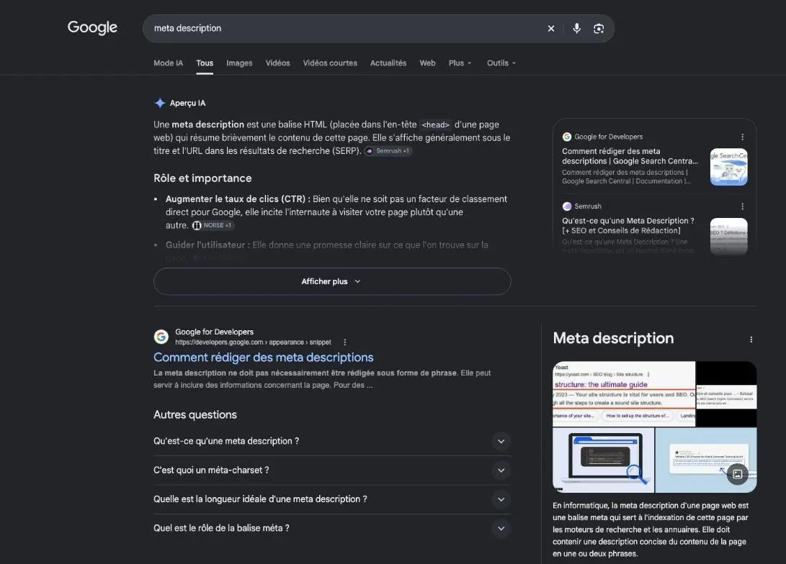Viewport: 786px width, 564px height.
Task: Click the Semrush source chip
Action: coord(388,151)
